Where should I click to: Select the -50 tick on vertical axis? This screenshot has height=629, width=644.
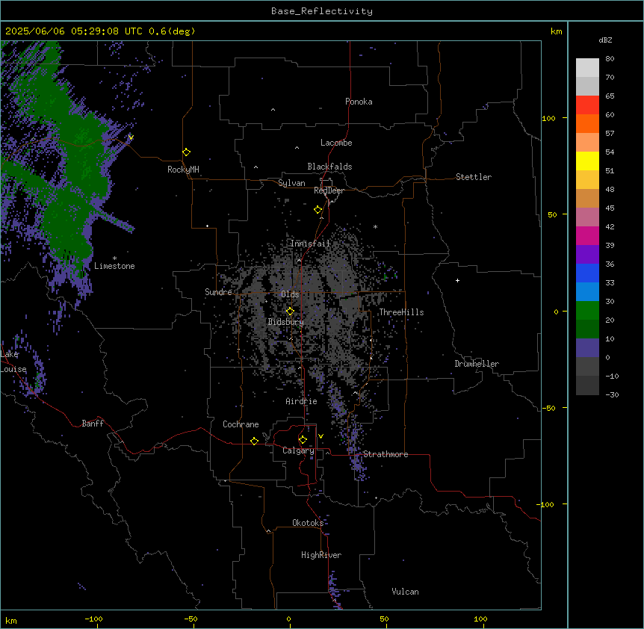pos(548,408)
